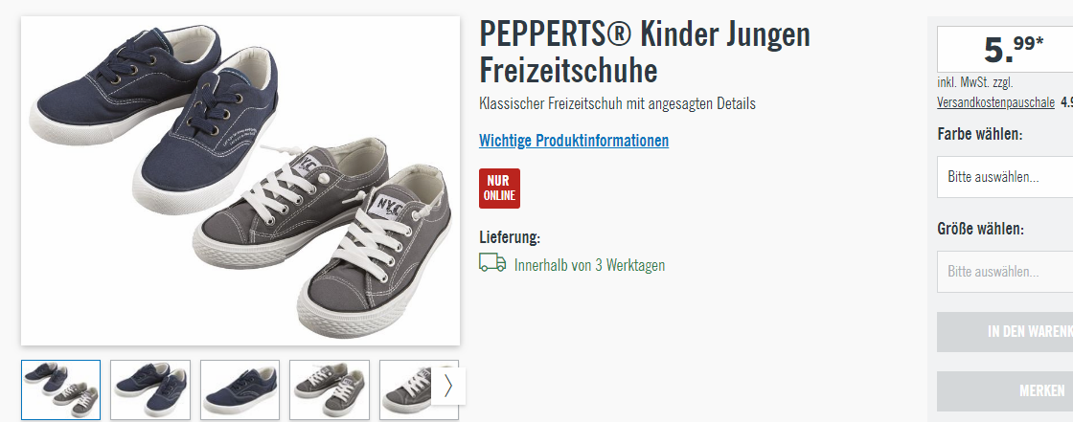Select third thumbnail with single navy shoe

(x=240, y=389)
